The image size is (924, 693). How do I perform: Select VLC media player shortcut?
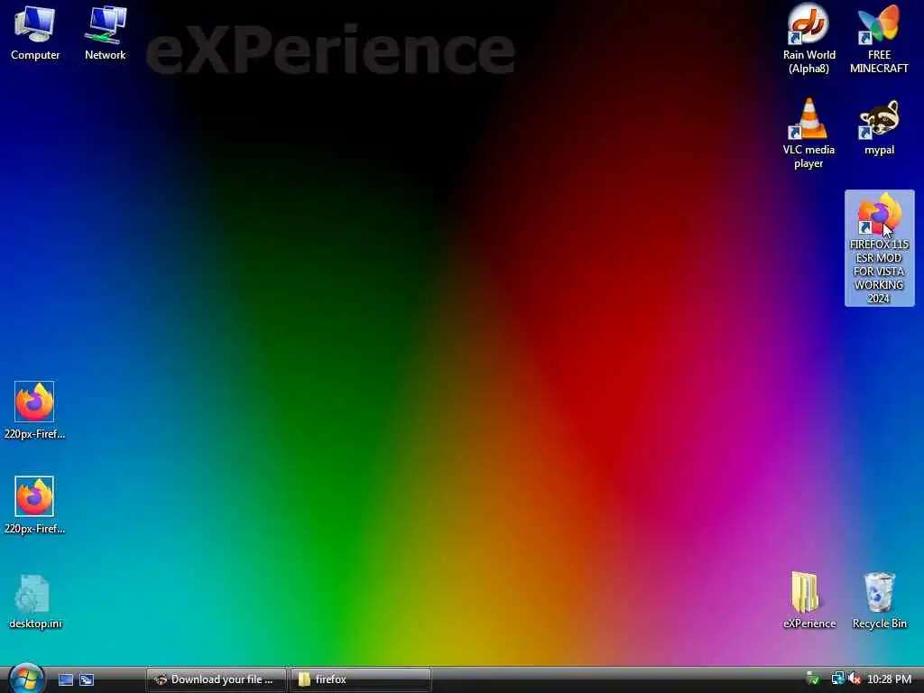pos(808,134)
